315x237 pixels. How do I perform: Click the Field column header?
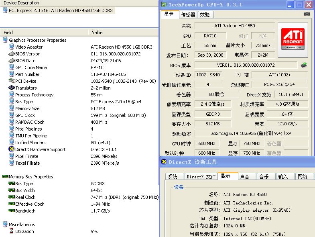tap(44, 33)
